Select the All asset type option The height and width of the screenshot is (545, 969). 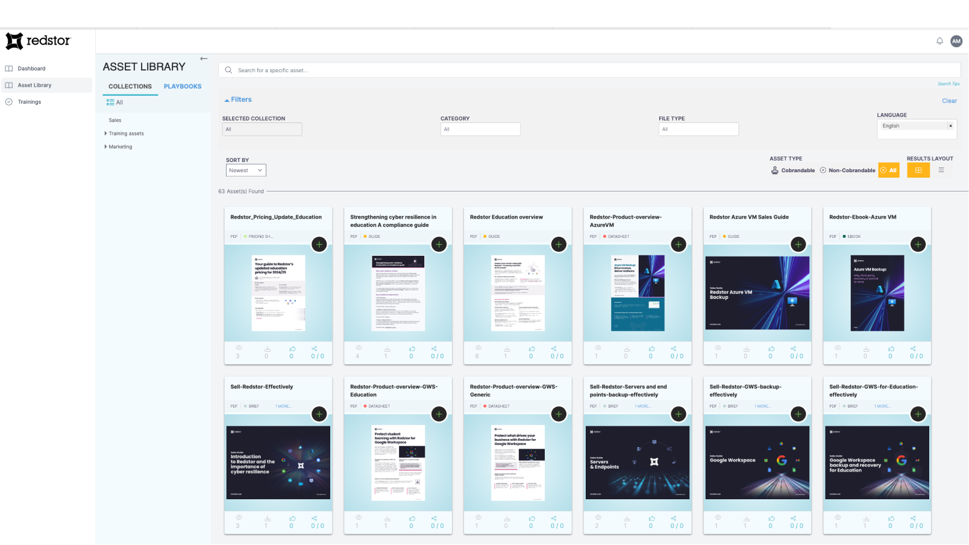[x=889, y=170]
